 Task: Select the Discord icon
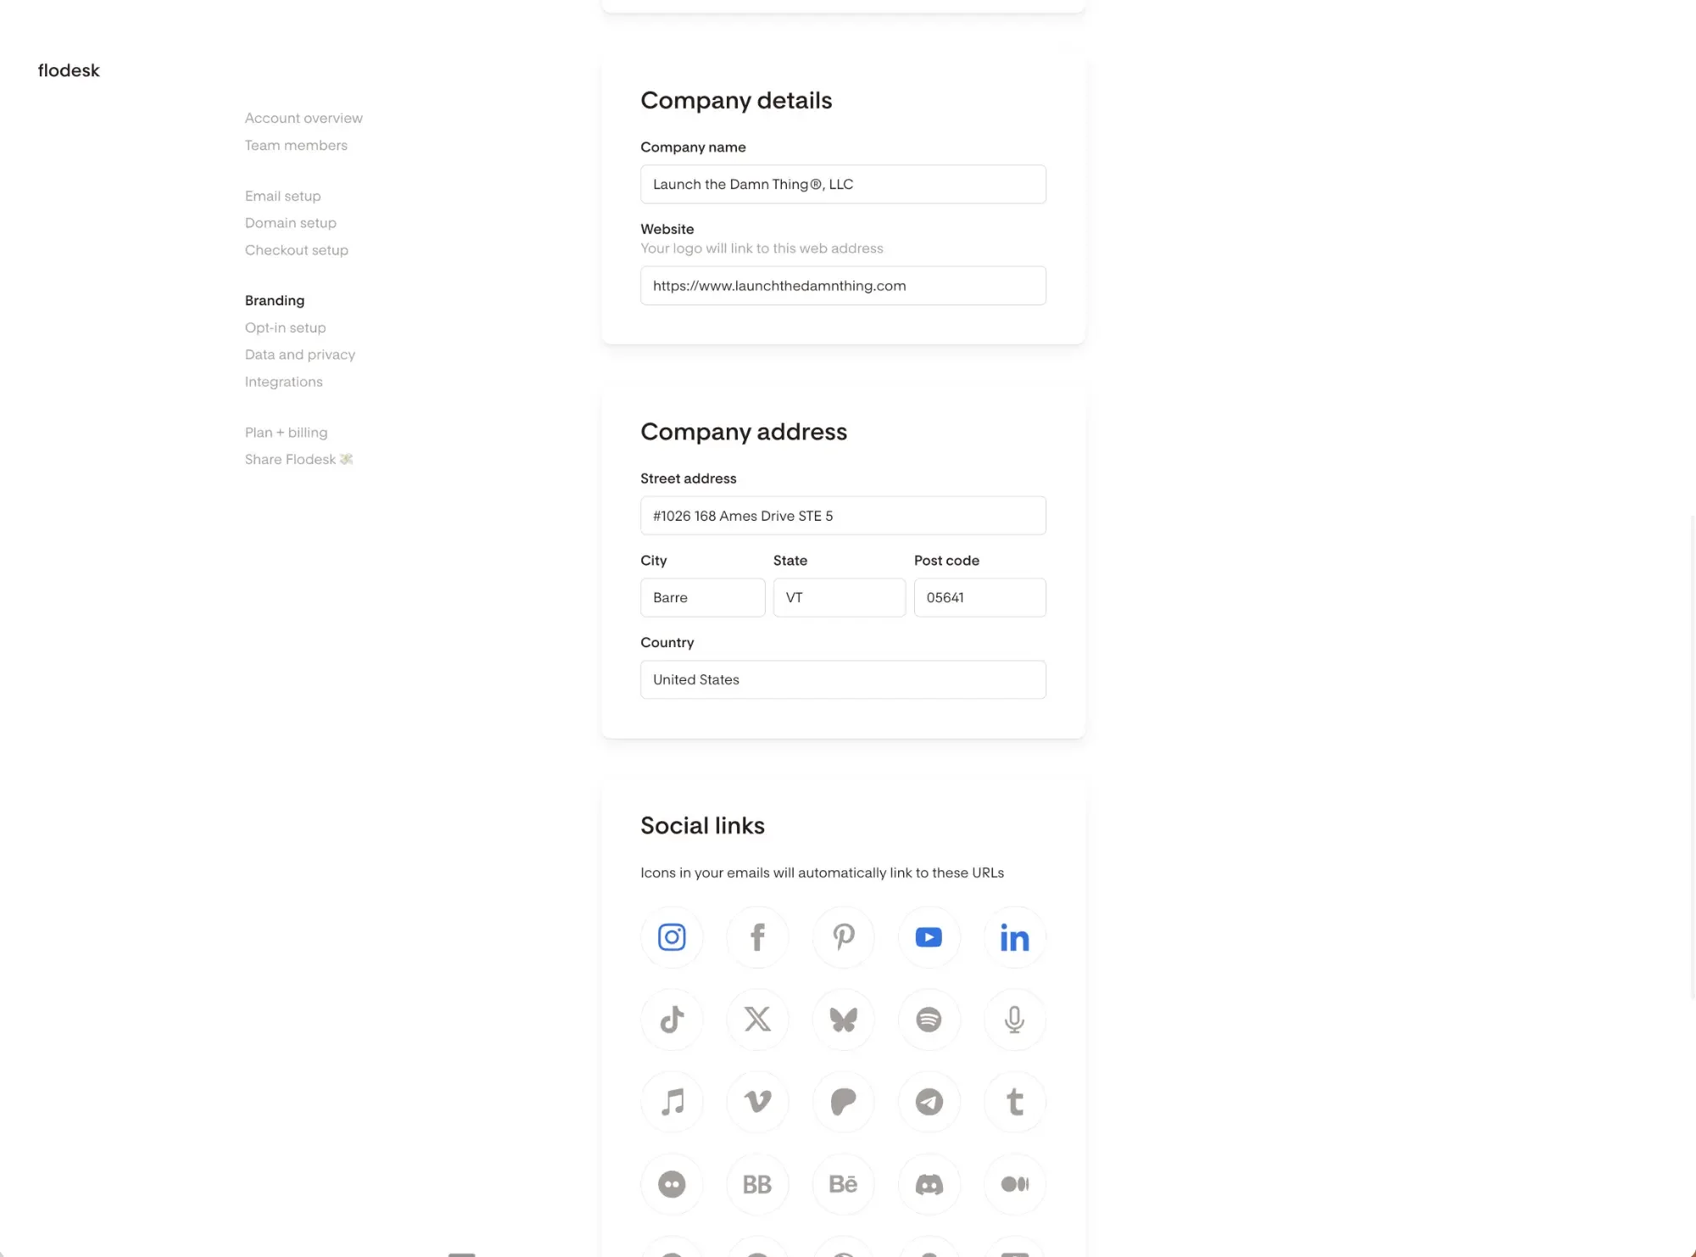pos(929,1184)
